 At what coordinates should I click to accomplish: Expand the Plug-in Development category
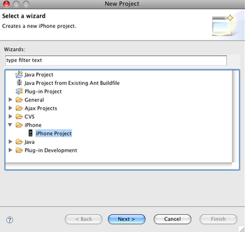10,150
